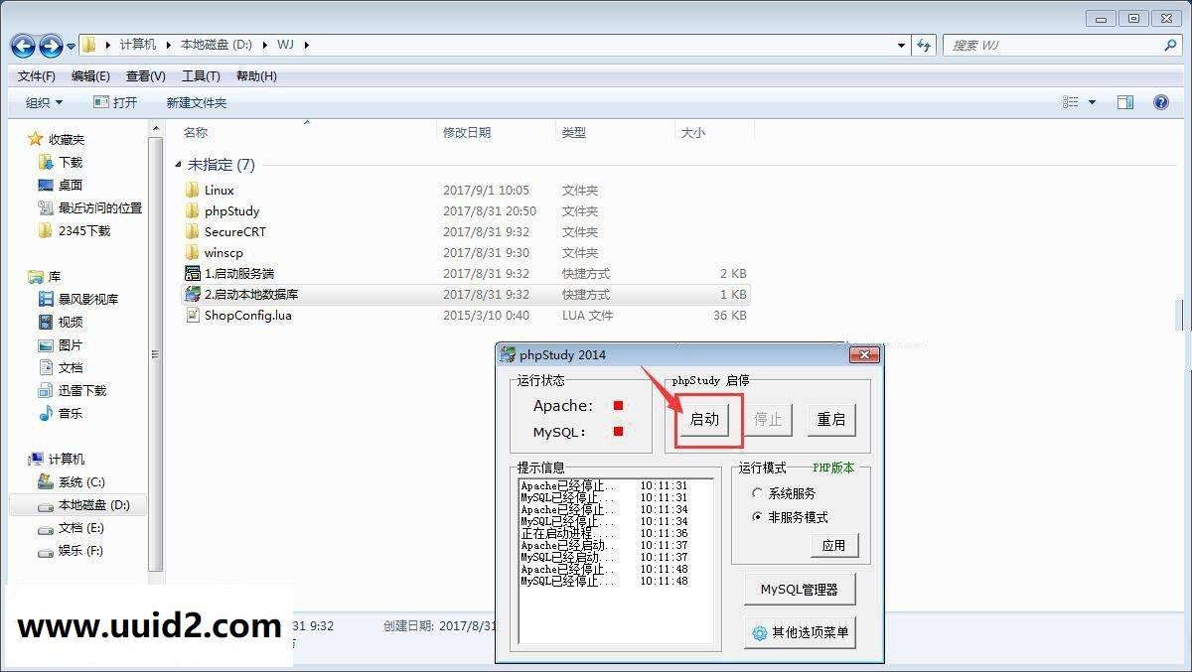Click the back navigation arrow

click(x=22, y=45)
